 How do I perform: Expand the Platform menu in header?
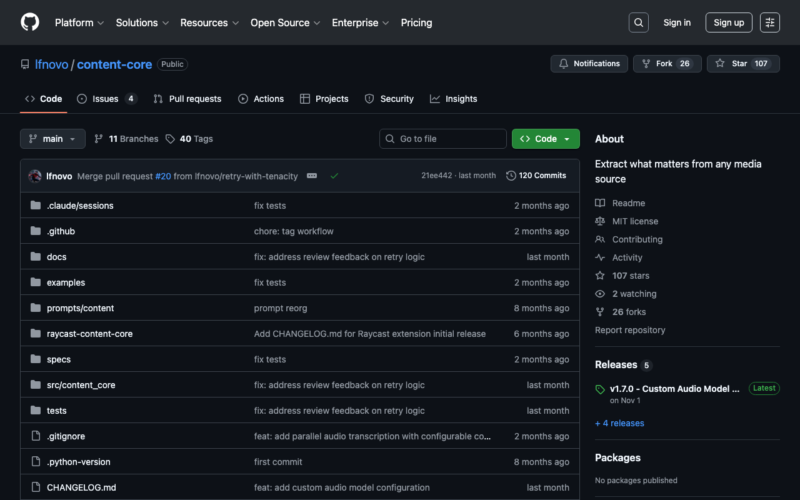(79, 22)
